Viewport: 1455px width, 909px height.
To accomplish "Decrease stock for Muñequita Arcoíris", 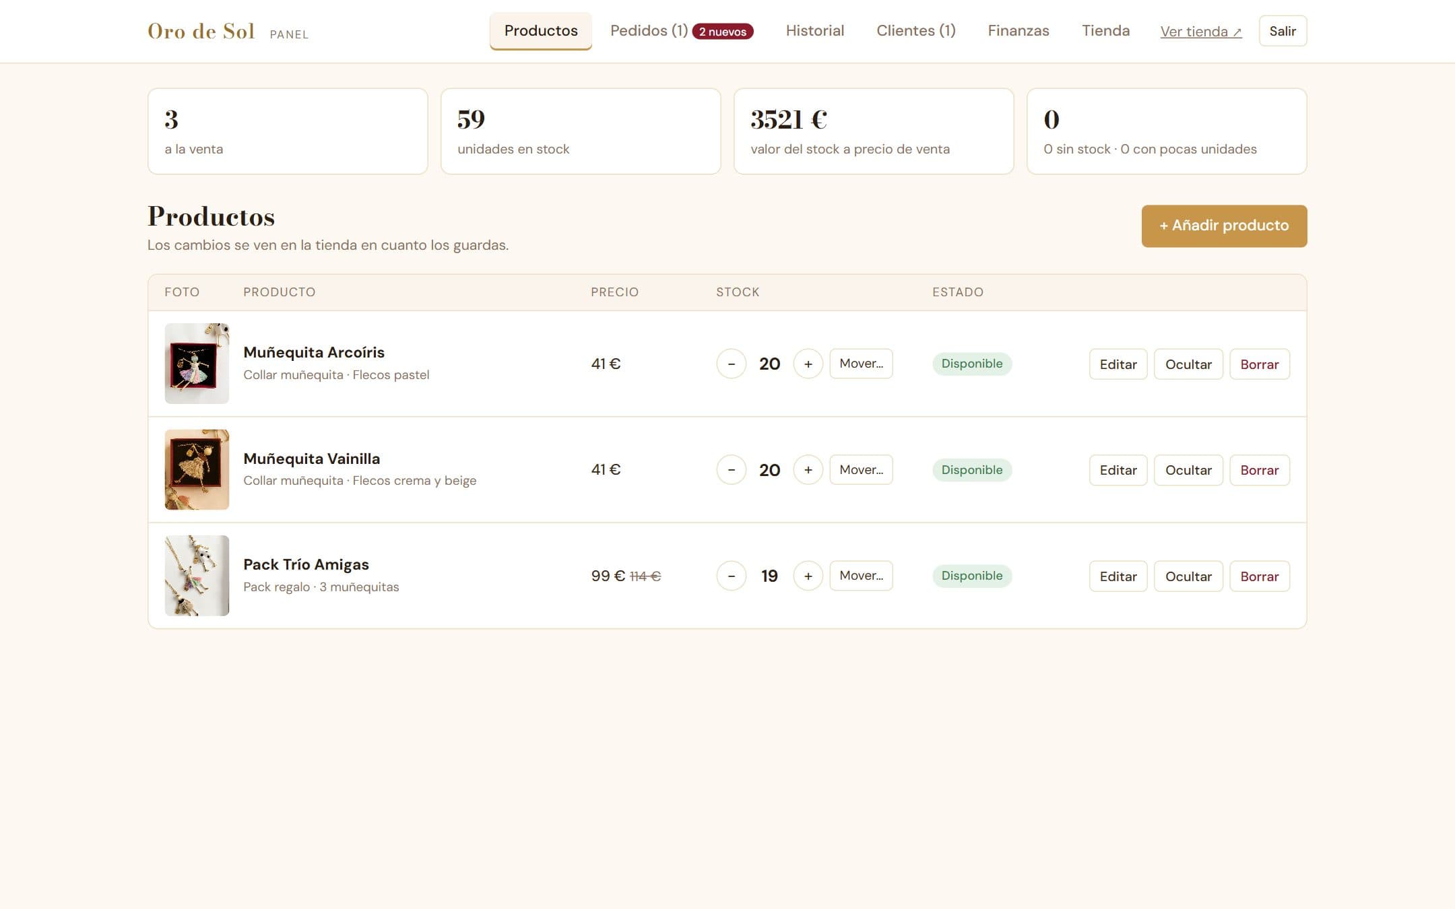I will (x=731, y=364).
